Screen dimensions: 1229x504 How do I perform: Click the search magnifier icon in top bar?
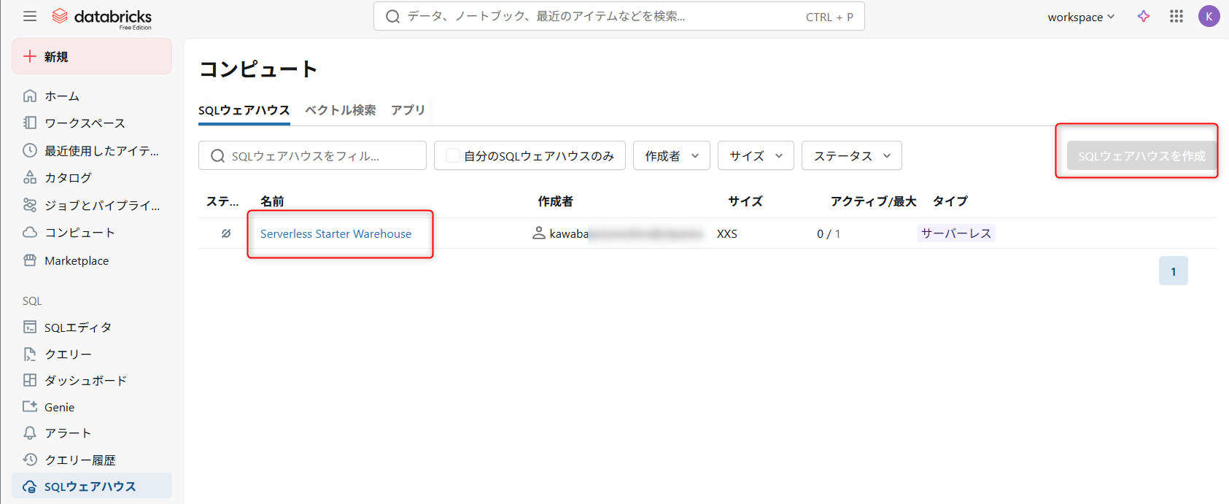coord(392,16)
